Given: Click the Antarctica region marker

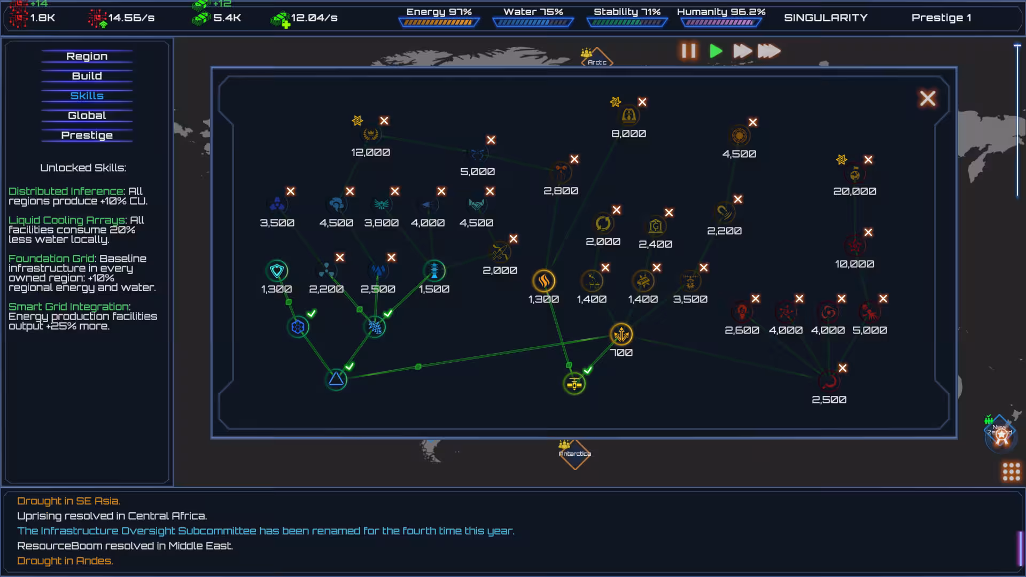Looking at the screenshot, I should click(x=574, y=454).
